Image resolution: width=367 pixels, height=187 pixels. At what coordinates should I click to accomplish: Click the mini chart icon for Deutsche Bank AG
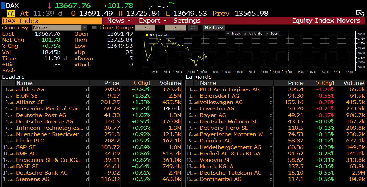tap(13, 173)
